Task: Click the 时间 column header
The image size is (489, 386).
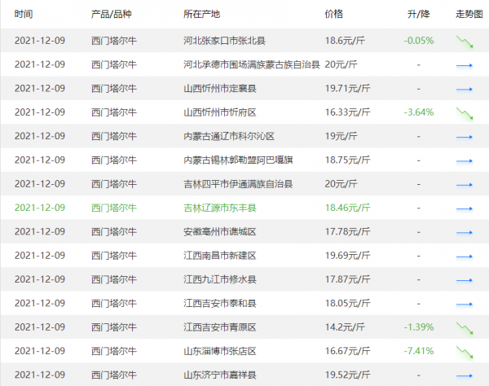Action: [x=24, y=15]
